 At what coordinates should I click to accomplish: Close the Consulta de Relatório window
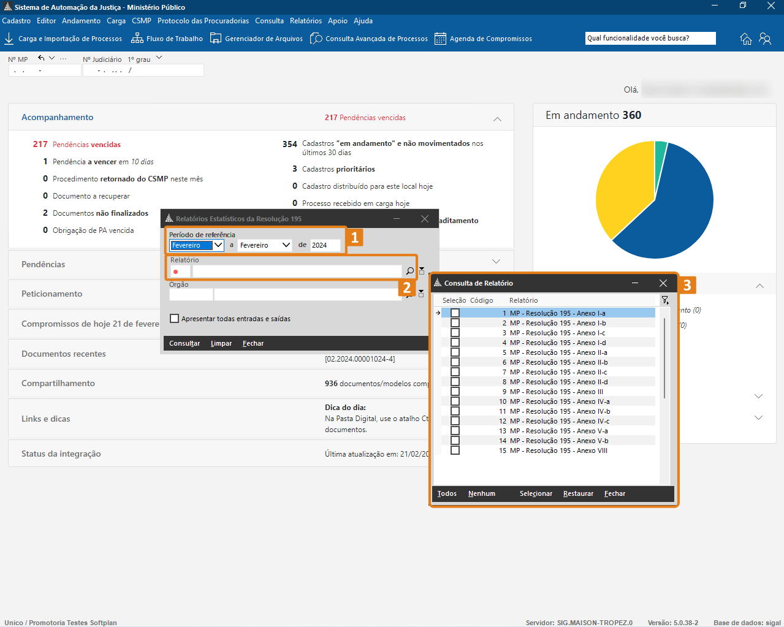coord(663,283)
